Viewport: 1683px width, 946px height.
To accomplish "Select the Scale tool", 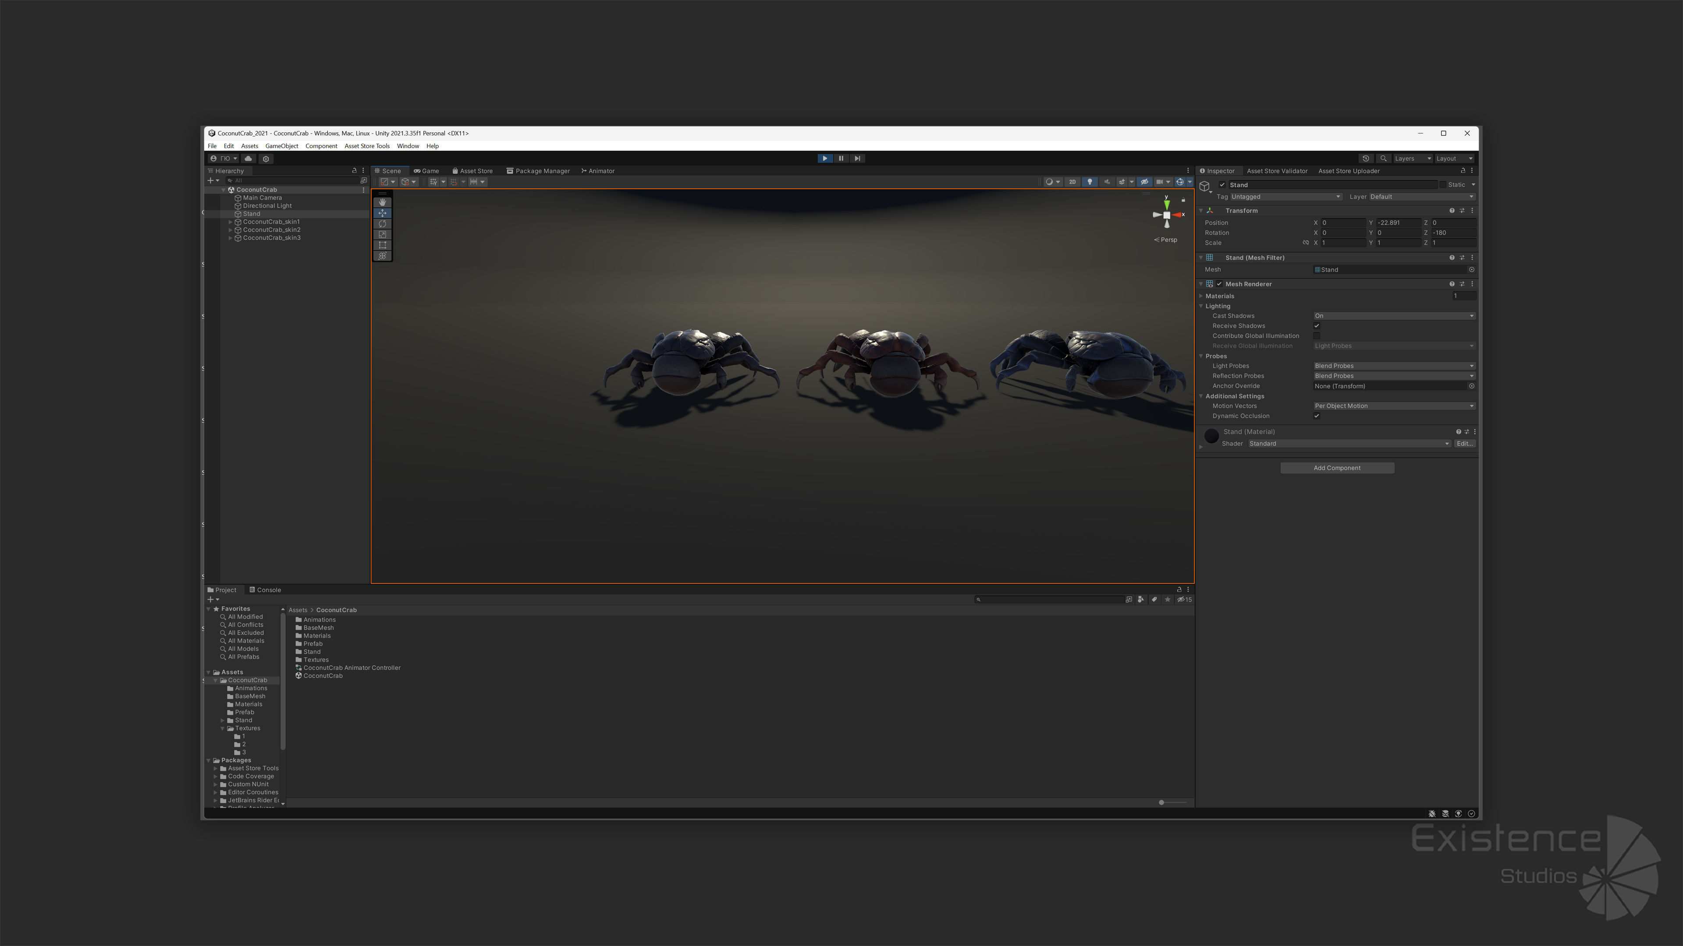I will [x=382, y=234].
